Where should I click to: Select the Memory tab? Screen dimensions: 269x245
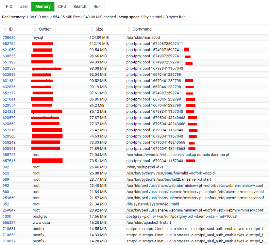click(43, 7)
